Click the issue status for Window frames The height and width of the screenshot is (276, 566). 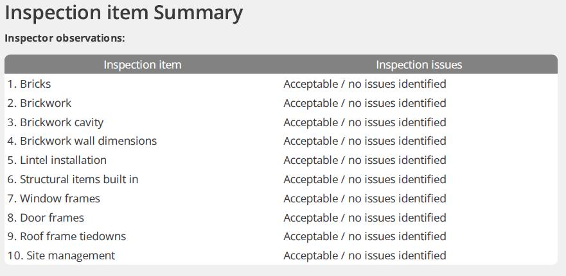[365, 199]
